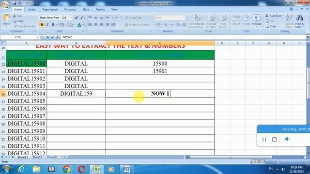
Task: Center the text horizontally
Action: tap(96, 25)
